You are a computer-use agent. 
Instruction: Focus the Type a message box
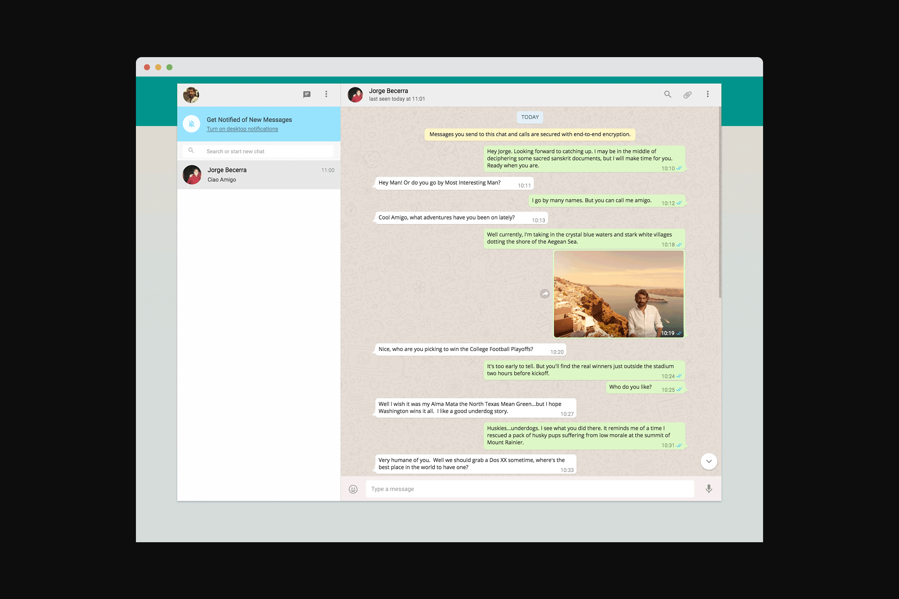(529, 489)
